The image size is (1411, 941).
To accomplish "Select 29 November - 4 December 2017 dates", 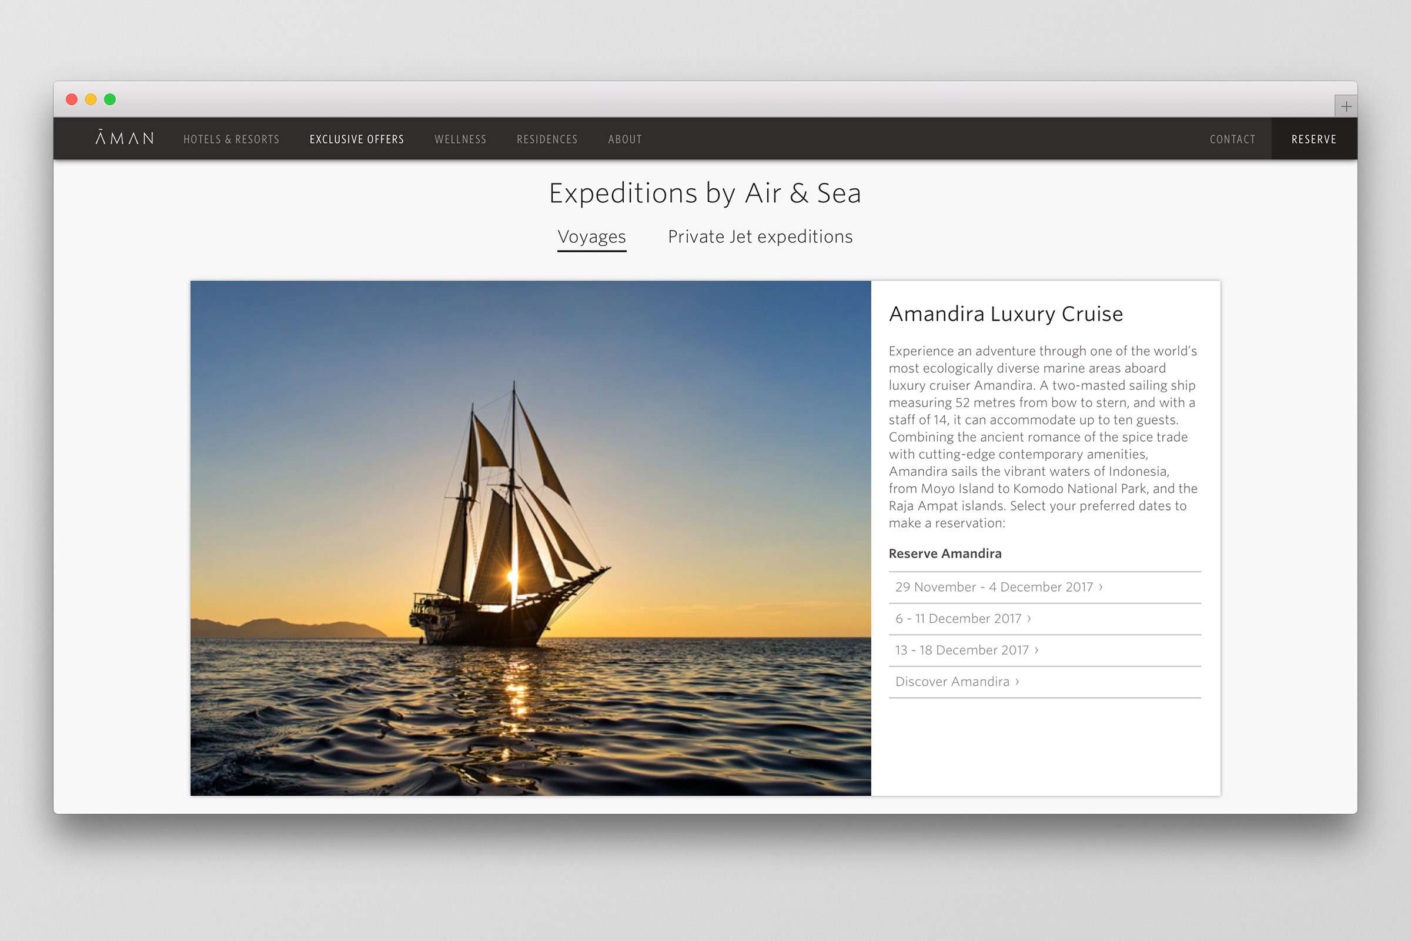I will [998, 587].
